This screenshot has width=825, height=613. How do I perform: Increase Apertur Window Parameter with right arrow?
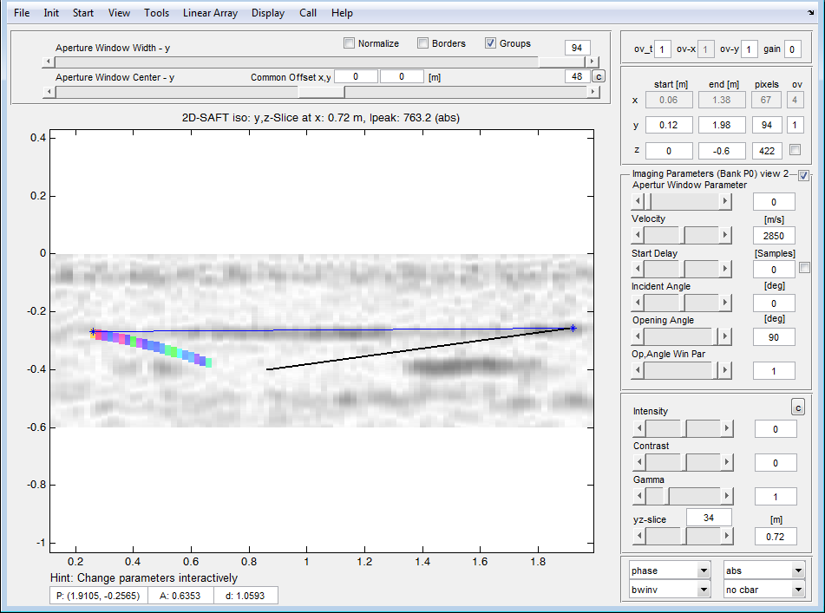(725, 201)
